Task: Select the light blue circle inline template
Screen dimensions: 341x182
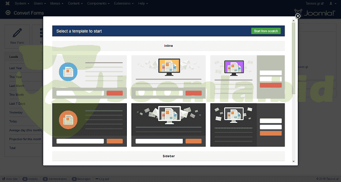Action: coord(90,76)
